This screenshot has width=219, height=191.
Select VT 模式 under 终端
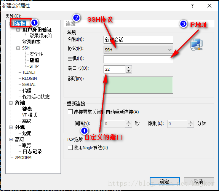30,115
